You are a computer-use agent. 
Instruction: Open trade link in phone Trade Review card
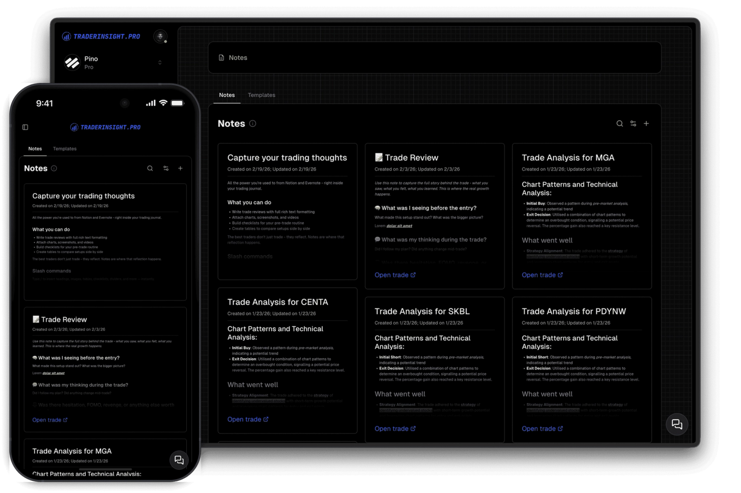[50, 420]
